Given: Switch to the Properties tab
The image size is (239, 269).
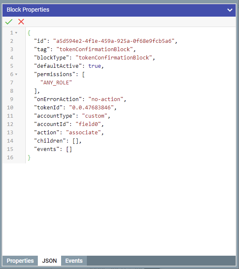Looking at the screenshot, I should [x=20, y=261].
